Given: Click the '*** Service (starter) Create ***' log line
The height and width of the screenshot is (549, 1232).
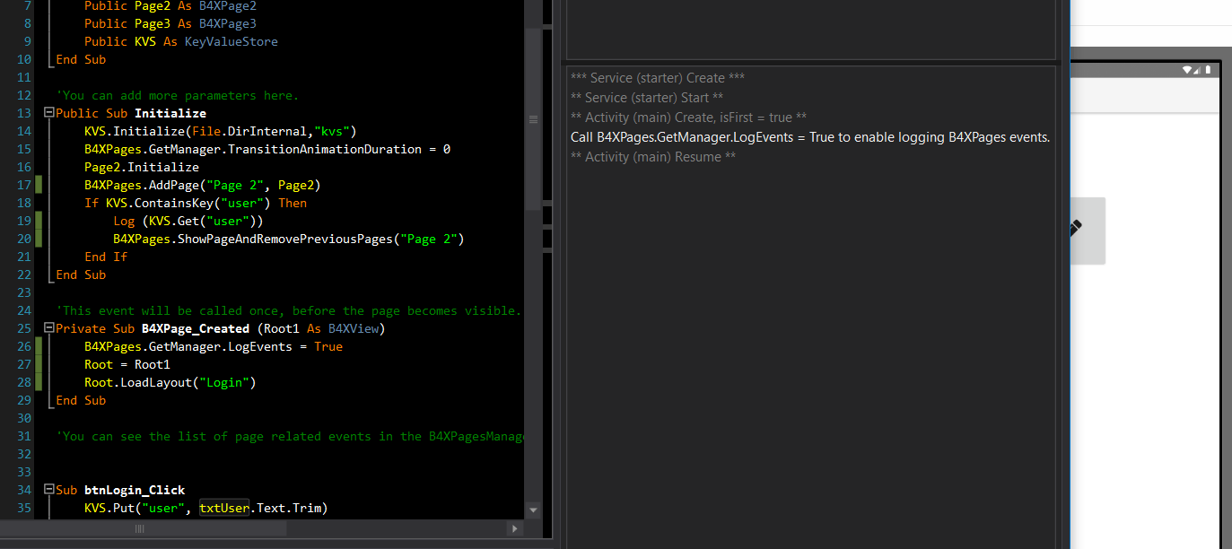Looking at the screenshot, I should coord(658,78).
